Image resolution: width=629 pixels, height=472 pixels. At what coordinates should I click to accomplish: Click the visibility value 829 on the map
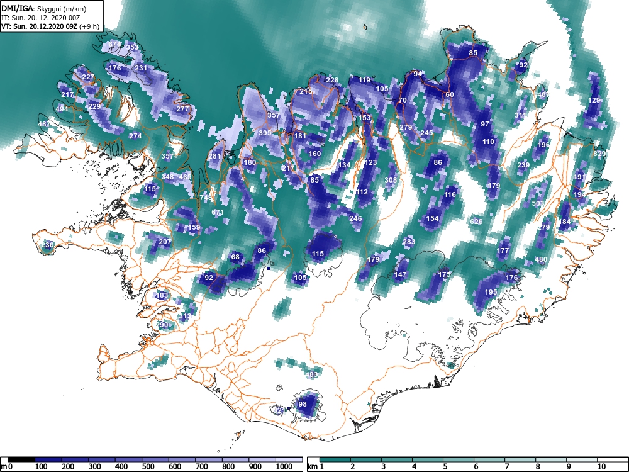(x=599, y=154)
